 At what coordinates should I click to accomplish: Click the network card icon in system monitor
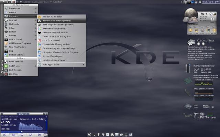pyautogui.click(x=188, y=115)
